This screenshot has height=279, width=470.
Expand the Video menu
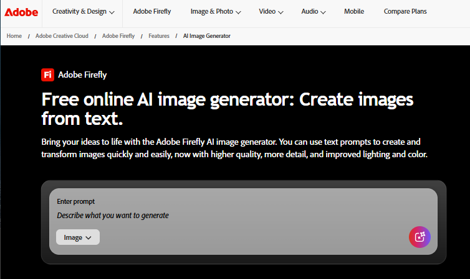[x=271, y=12]
